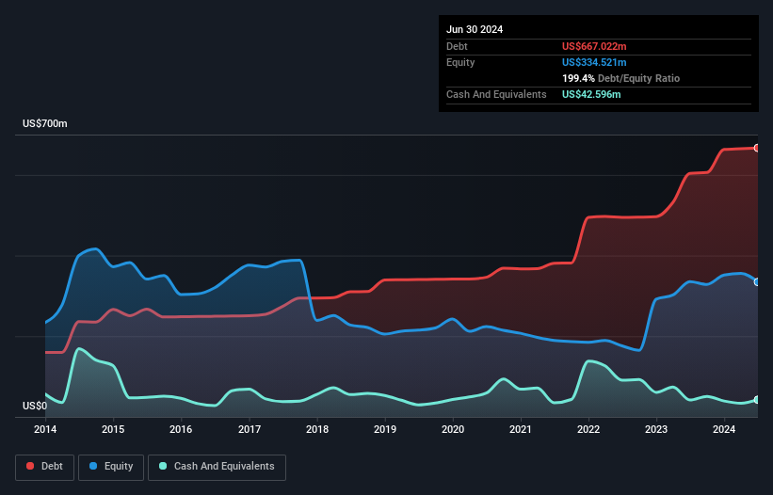Screen dimensions: 773x495
Task: Click the 2014 axis label
Action: [x=45, y=429]
